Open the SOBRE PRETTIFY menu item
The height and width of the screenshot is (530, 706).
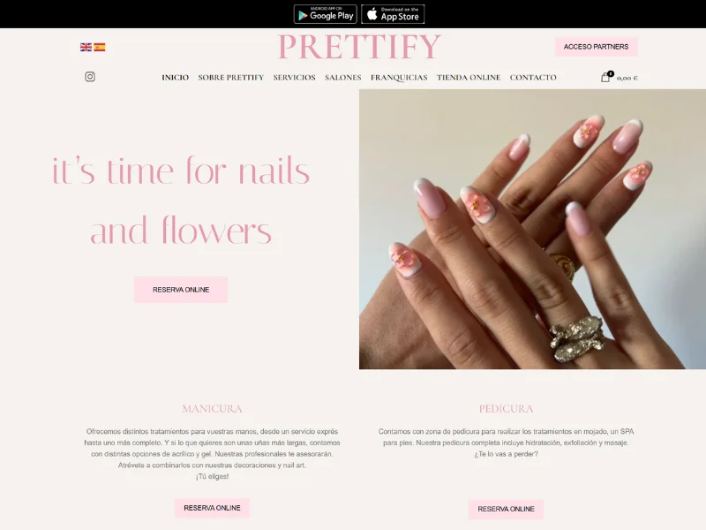[x=231, y=78]
